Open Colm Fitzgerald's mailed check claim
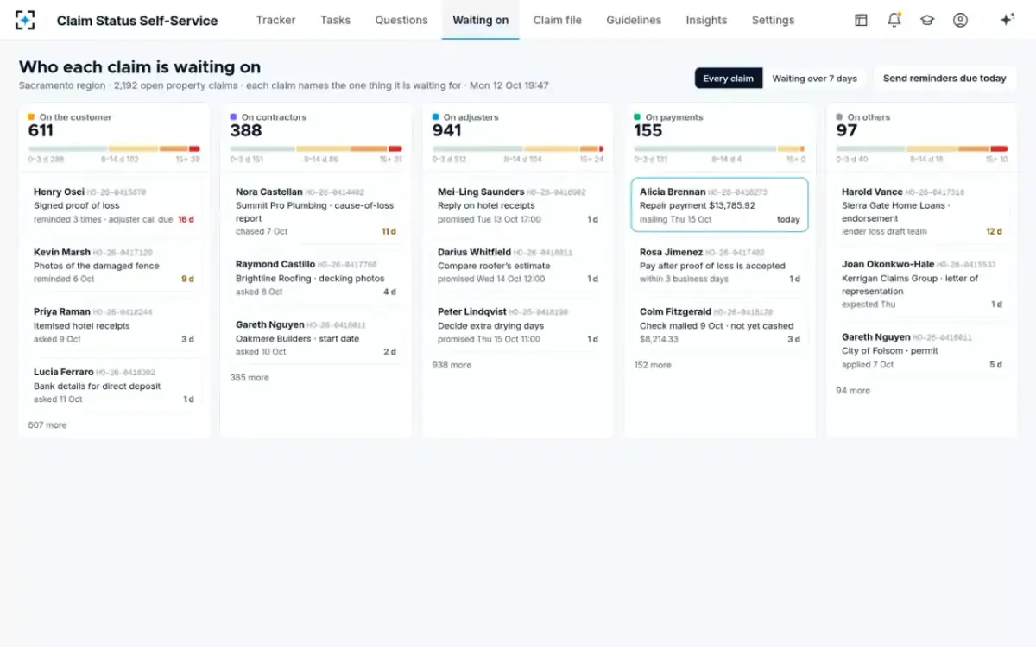The width and height of the screenshot is (1036, 647). [720, 326]
